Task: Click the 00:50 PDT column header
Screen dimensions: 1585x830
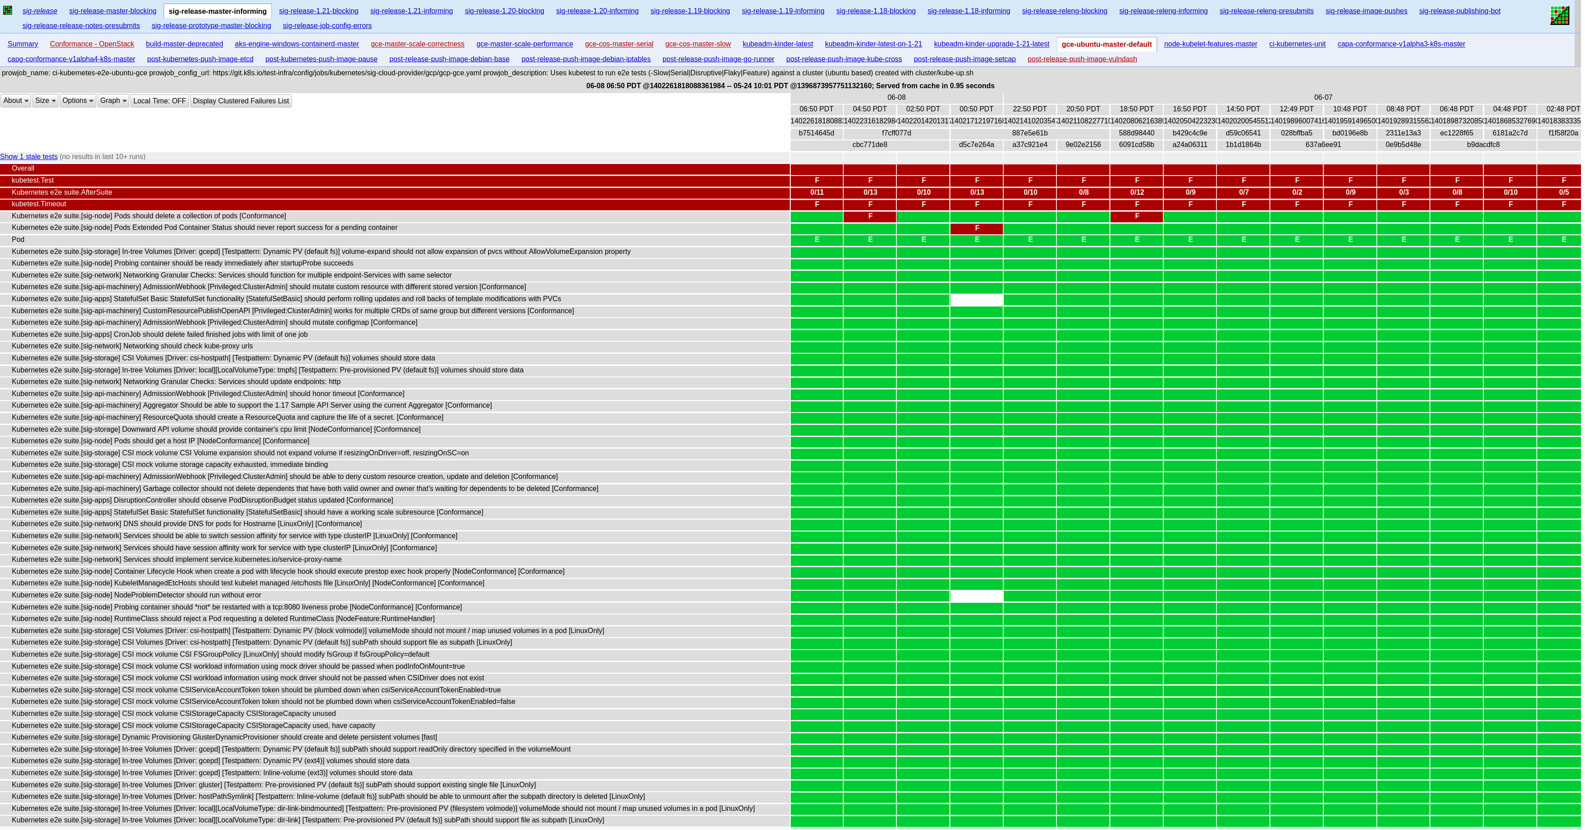Action: click(977, 110)
